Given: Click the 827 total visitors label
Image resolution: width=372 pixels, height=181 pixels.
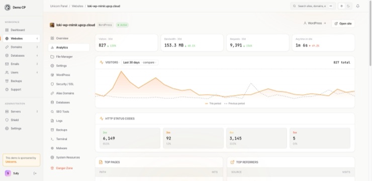Looking at the screenshot, I should pos(342,63).
